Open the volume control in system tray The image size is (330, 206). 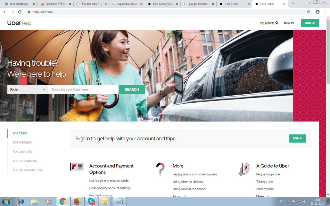coord(305,201)
